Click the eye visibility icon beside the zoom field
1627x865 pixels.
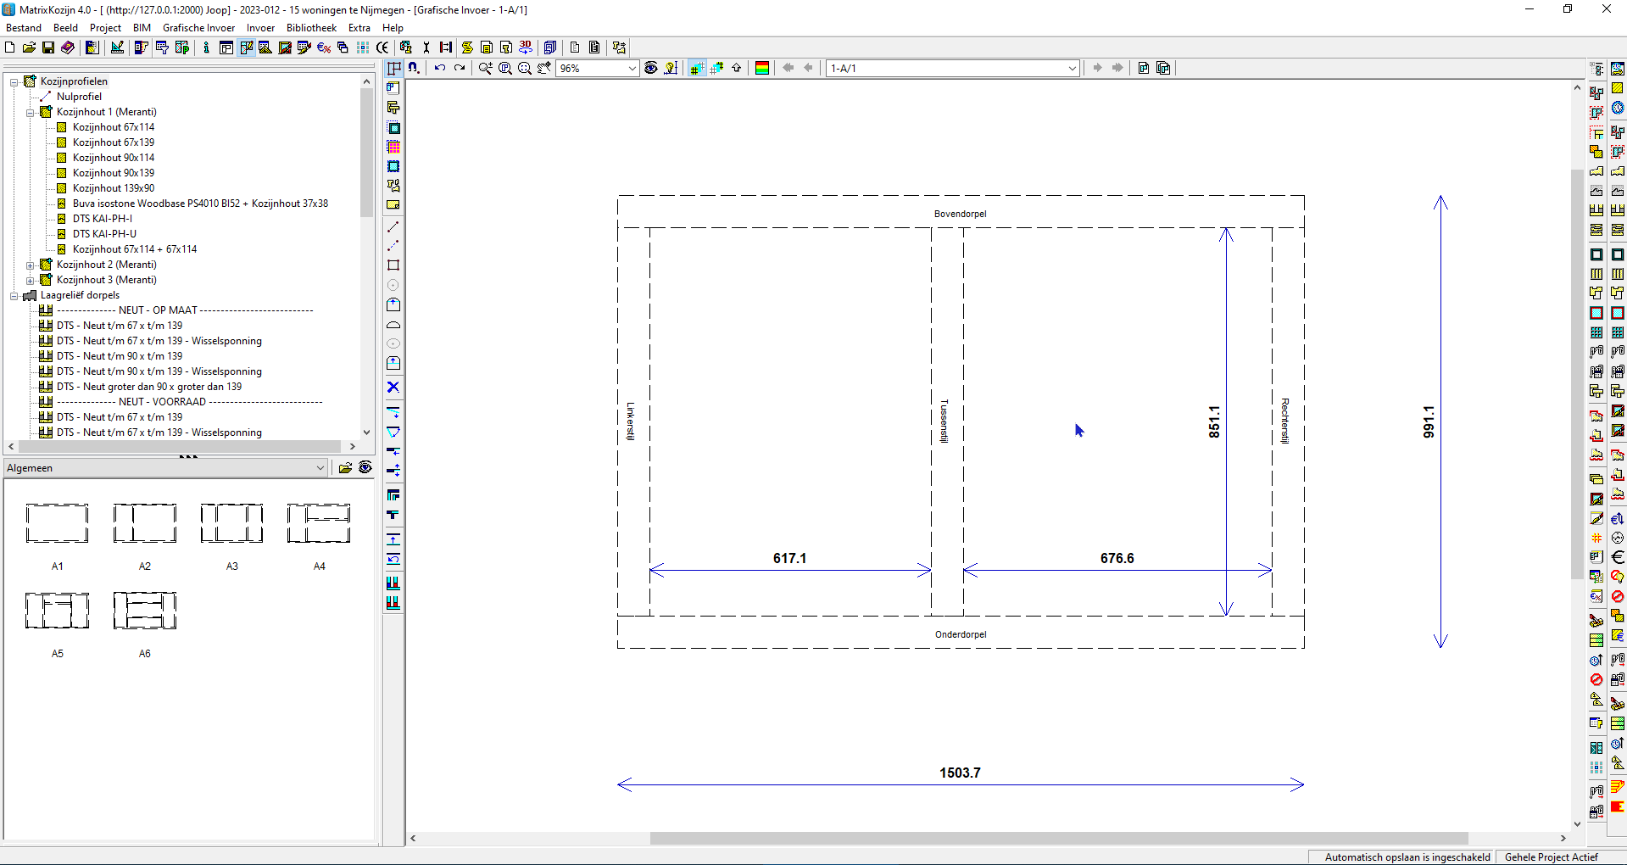pos(650,68)
